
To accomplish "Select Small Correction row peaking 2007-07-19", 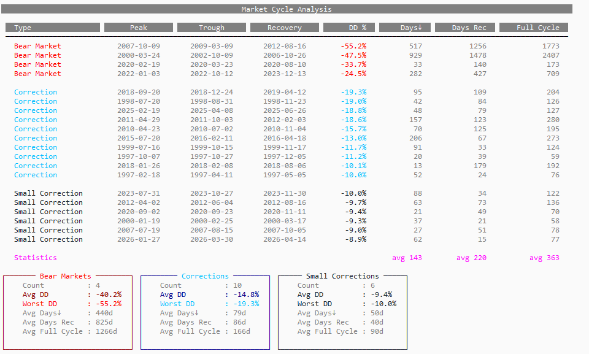I will tap(287, 230).
